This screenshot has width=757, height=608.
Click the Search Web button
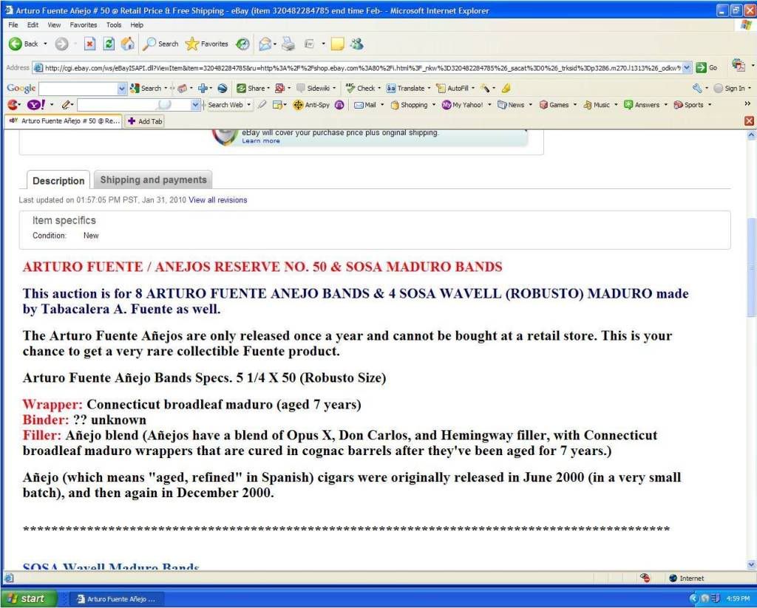225,105
